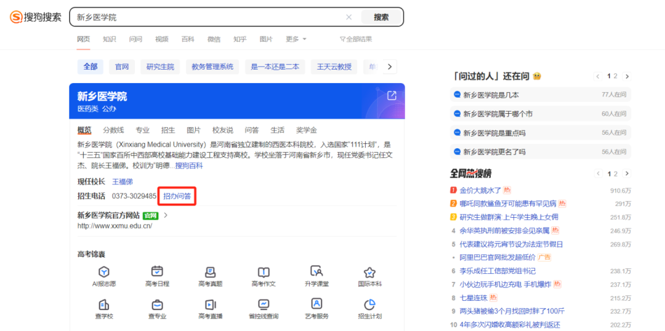Open the 更多 dropdown menu

[296, 39]
